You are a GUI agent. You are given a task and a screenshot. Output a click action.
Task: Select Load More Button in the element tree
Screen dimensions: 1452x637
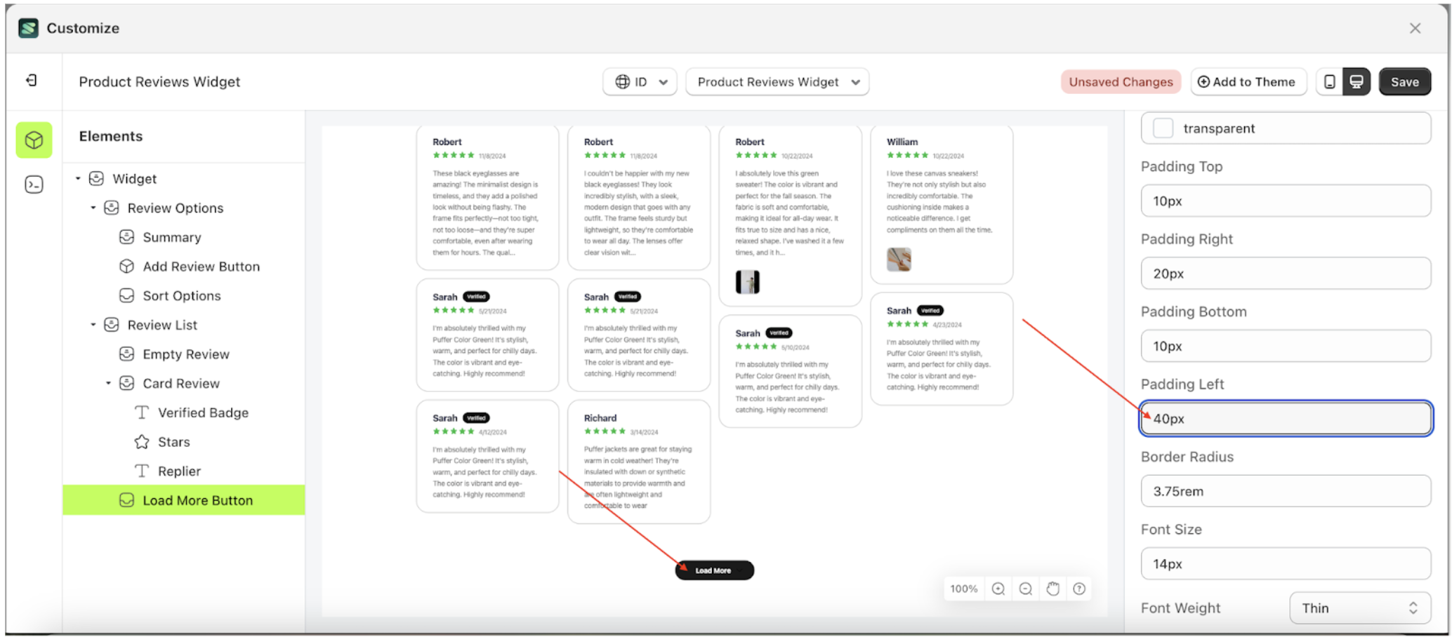pos(197,499)
